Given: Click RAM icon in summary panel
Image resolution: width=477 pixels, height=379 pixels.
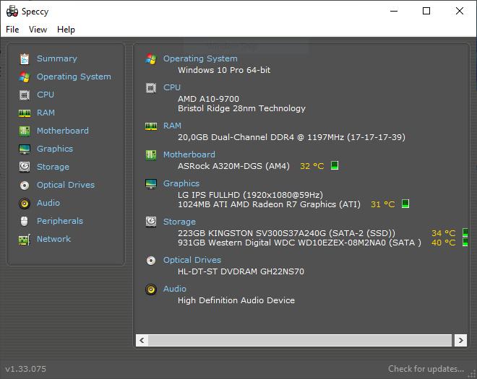Looking at the screenshot, I should coord(151,126).
